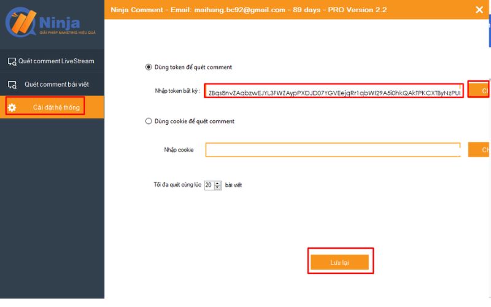Click the Ninja brand name text
The height and width of the screenshot is (307, 491).
(x=60, y=22)
